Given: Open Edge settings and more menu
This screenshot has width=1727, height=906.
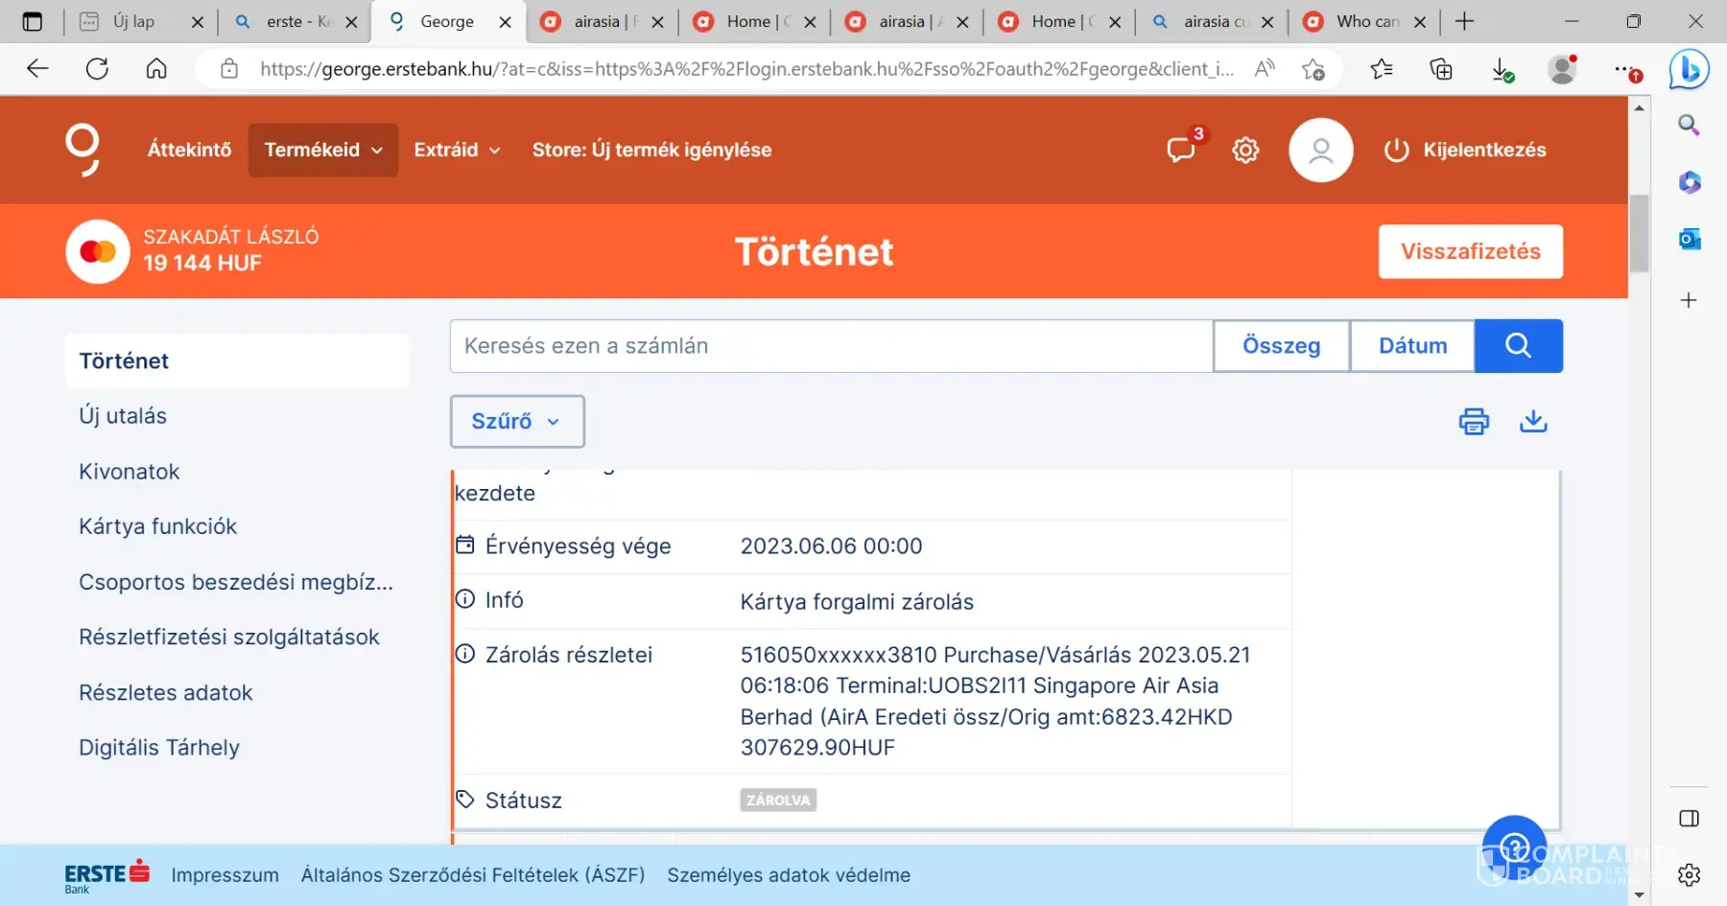Looking at the screenshot, I should click(x=1627, y=69).
